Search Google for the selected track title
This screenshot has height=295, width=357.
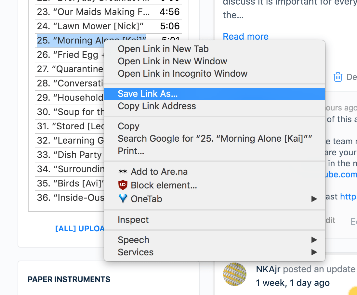click(215, 138)
